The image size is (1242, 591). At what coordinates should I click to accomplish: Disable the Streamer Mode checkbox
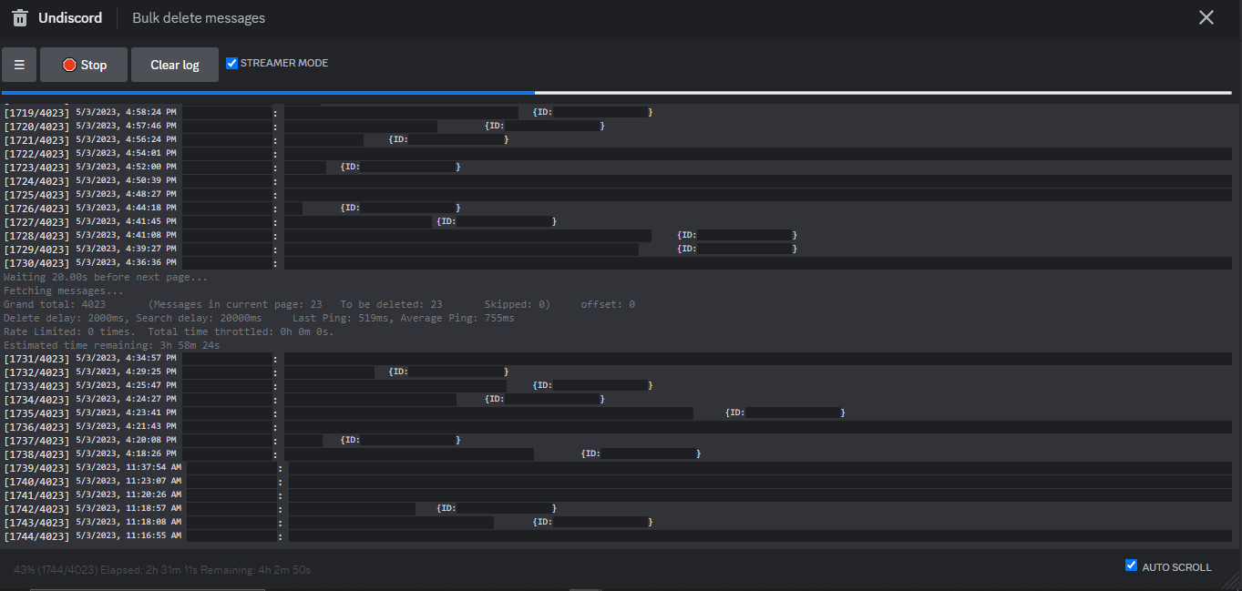pyautogui.click(x=232, y=63)
